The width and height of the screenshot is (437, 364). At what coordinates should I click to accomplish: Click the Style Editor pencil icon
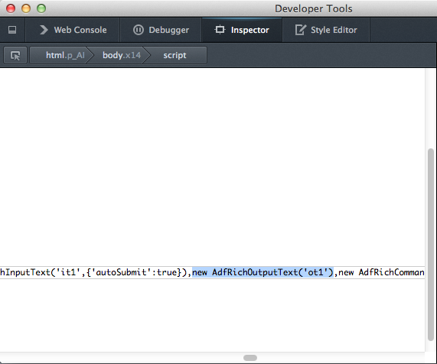[301, 30]
